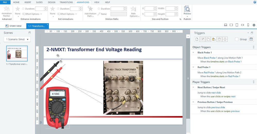Edit the selected trigger
Screen dimensions: 257x134
(x=202, y=39)
